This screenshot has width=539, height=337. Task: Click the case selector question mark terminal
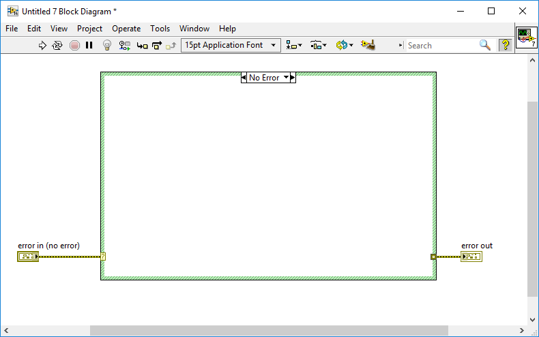click(103, 257)
